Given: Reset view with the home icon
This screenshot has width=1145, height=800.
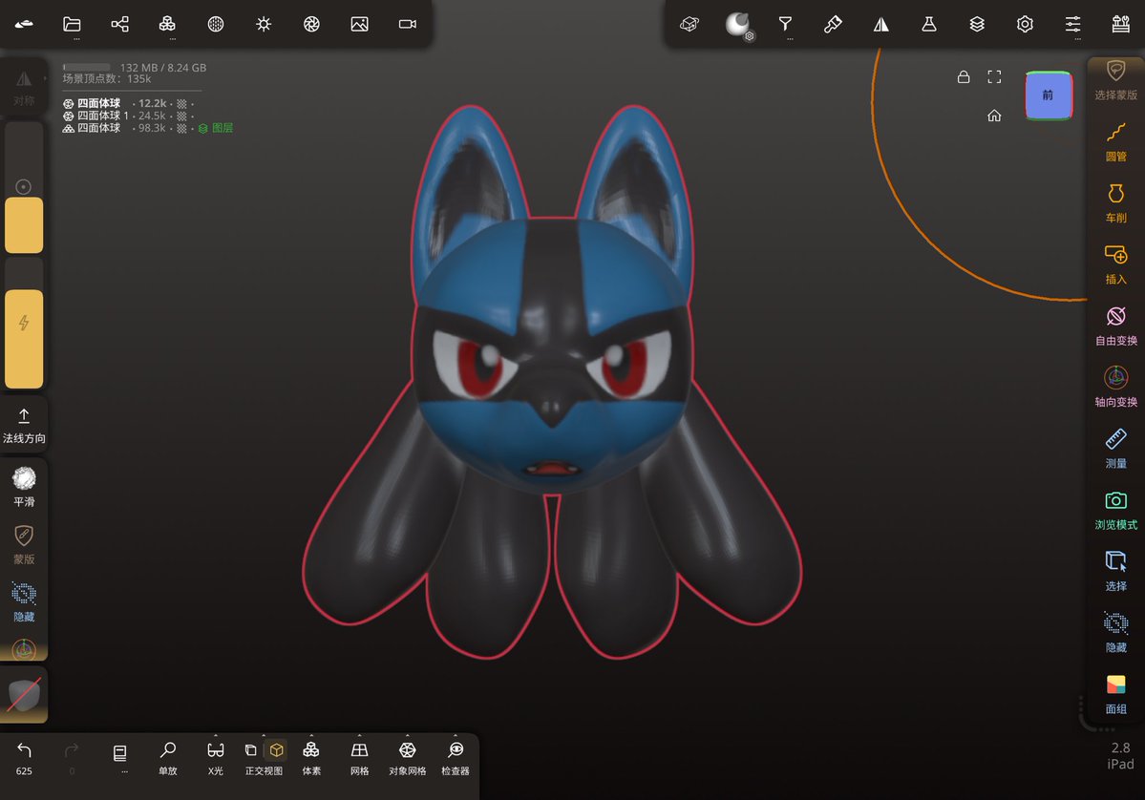Looking at the screenshot, I should 994,116.
